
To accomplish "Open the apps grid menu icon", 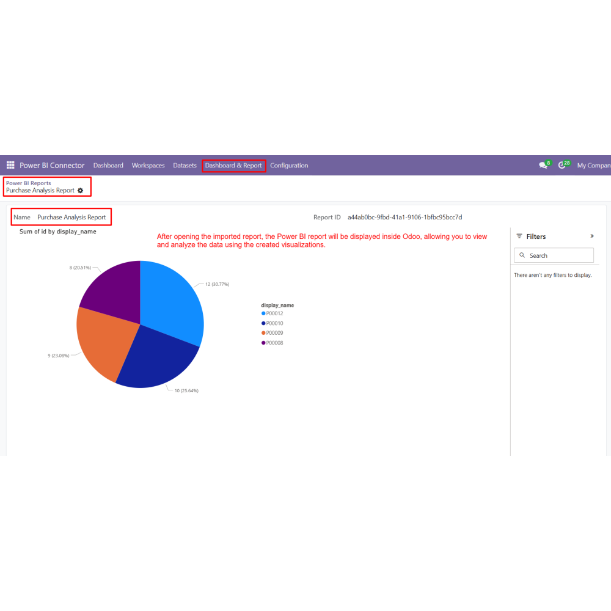I will point(10,165).
